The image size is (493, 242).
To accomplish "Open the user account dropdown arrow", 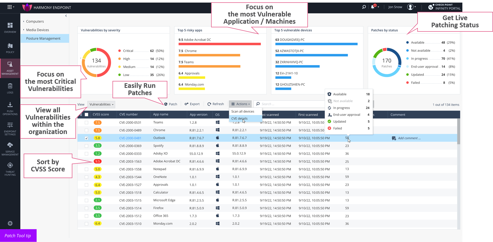I will (x=415, y=7).
